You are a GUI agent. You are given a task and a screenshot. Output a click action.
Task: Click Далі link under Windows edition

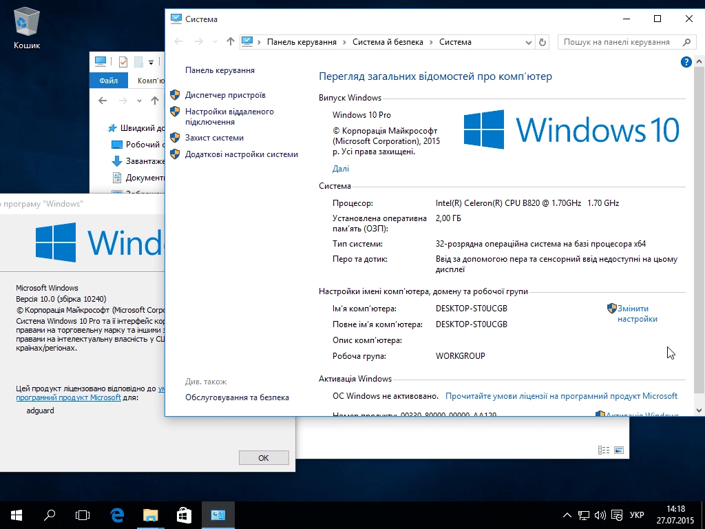[x=341, y=169]
